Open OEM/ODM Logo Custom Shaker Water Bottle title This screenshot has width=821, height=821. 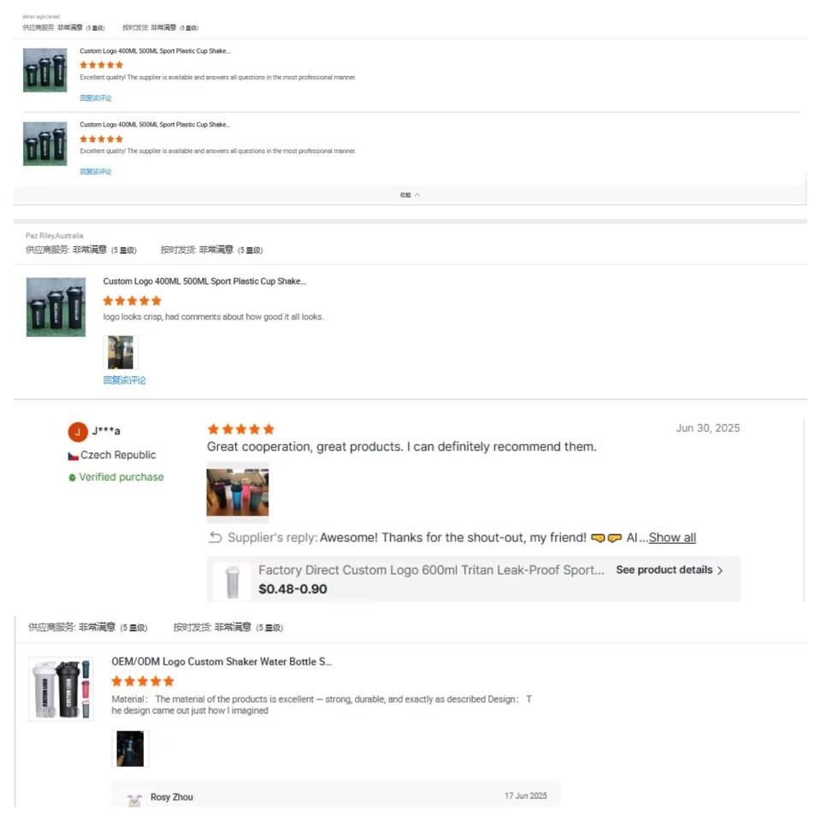coord(221,662)
